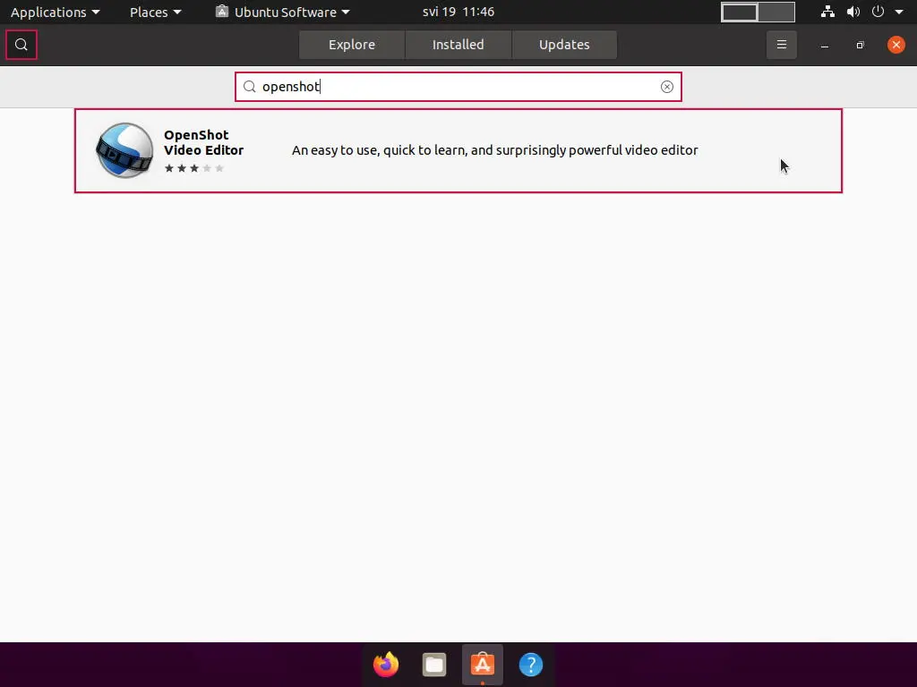Expand the Ubuntu Software app menu
Screen dimensions: 917x687
pyautogui.click(x=283, y=12)
